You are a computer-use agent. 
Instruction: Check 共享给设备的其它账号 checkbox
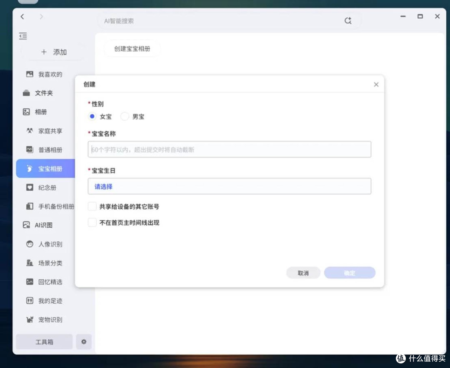(x=92, y=206)
